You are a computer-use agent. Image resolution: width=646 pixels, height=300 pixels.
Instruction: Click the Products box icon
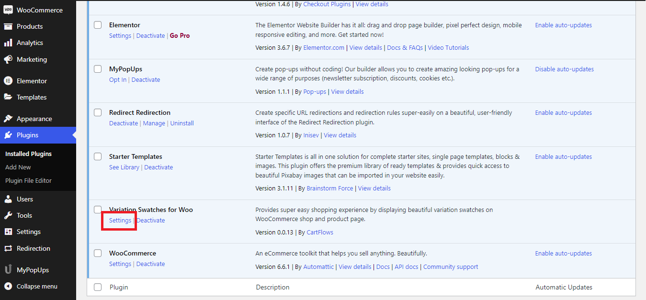point(8,26)
